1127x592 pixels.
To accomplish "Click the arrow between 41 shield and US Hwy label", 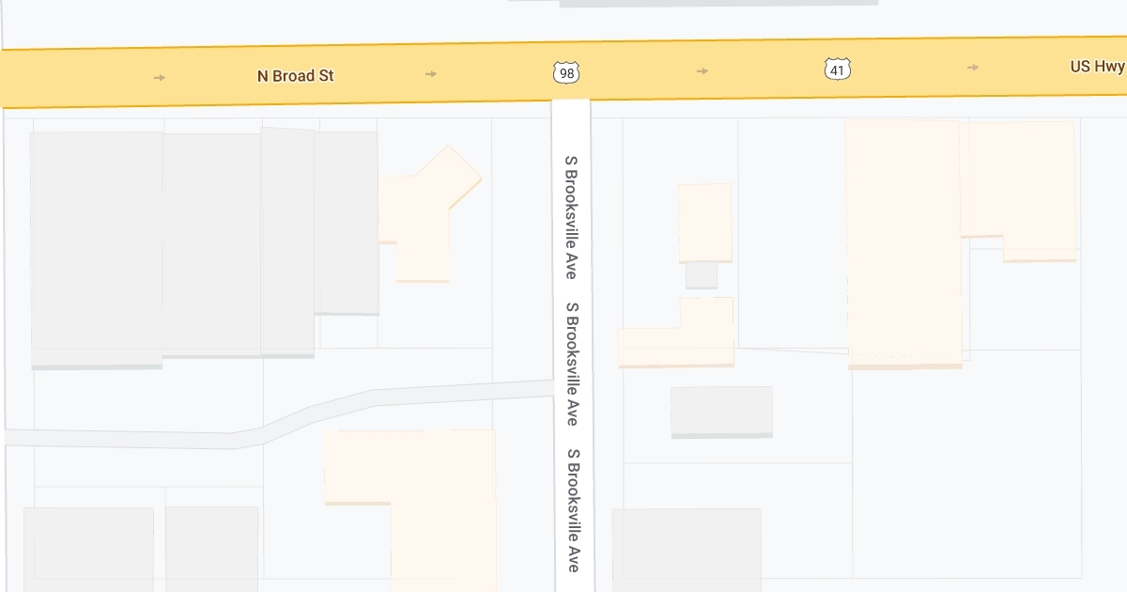I will (x=973, y=67).
